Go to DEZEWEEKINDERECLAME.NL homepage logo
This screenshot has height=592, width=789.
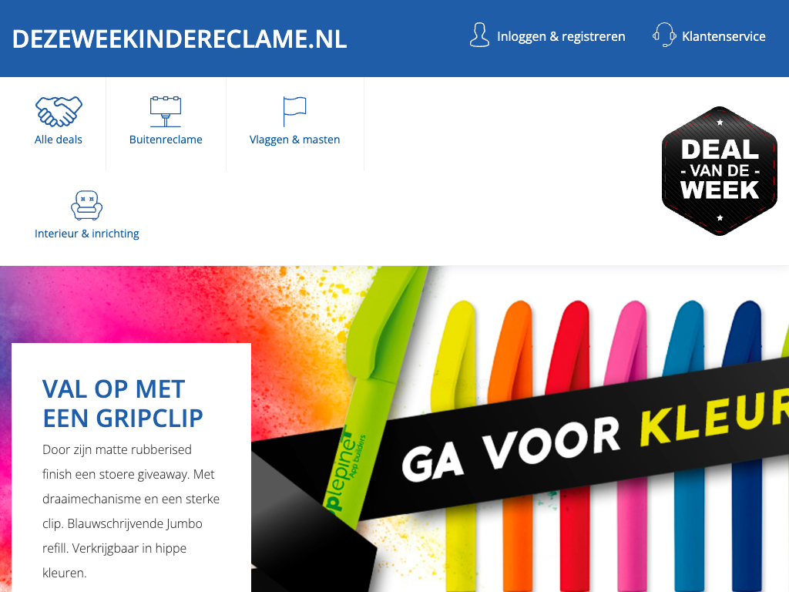[x=180, y=39]
